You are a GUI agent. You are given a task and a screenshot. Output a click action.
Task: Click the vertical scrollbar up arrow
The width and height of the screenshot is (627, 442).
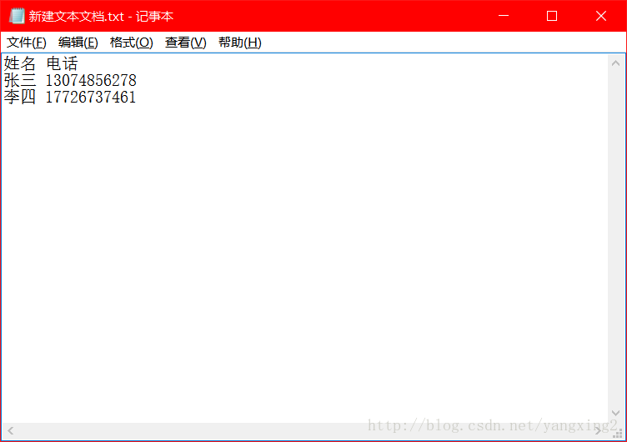[x=616, y=63]
